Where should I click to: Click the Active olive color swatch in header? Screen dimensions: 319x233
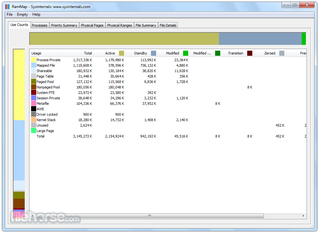(122, 53)
